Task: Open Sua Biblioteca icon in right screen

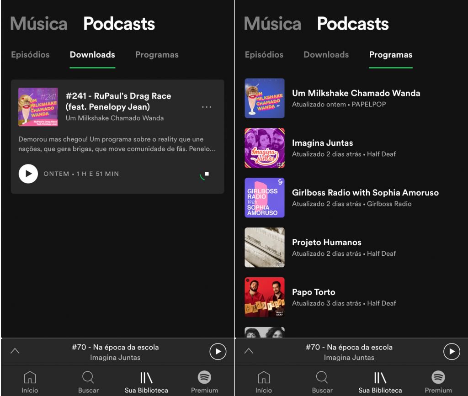Action: pos(380,378)
